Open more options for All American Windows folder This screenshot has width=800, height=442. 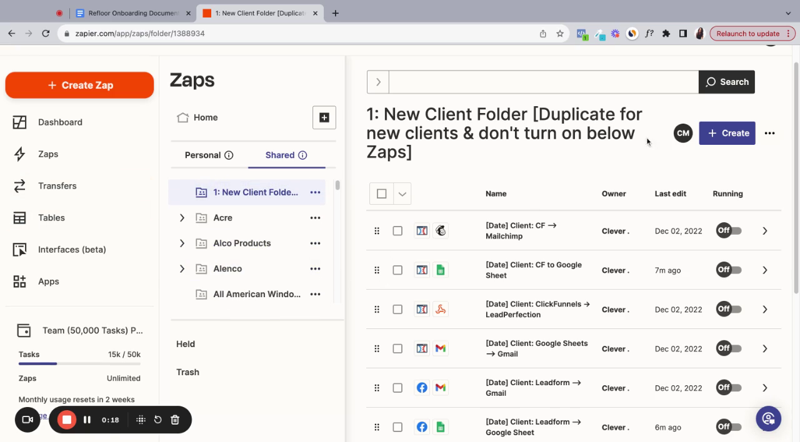tap(315, 294)
